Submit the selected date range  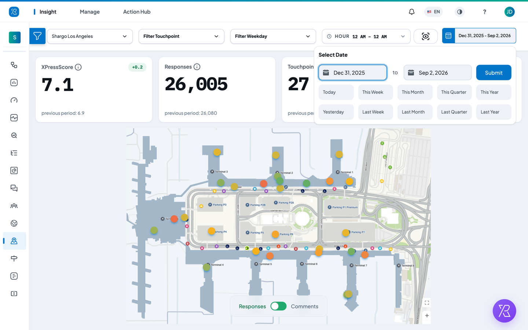point(494,73)
